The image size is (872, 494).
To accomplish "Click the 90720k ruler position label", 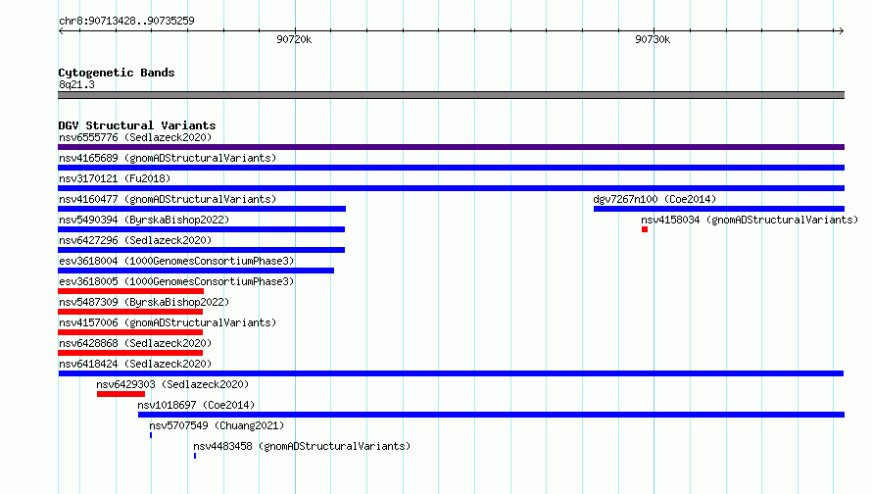I will point(294,39).
